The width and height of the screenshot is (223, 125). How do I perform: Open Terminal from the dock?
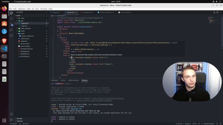[4, 56]
